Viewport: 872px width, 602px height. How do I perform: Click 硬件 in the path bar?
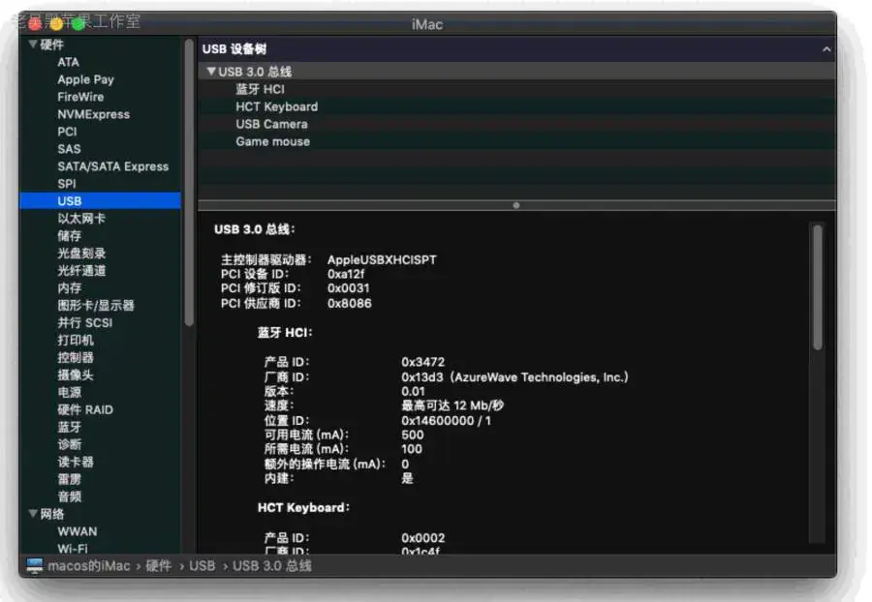point(159,566)
